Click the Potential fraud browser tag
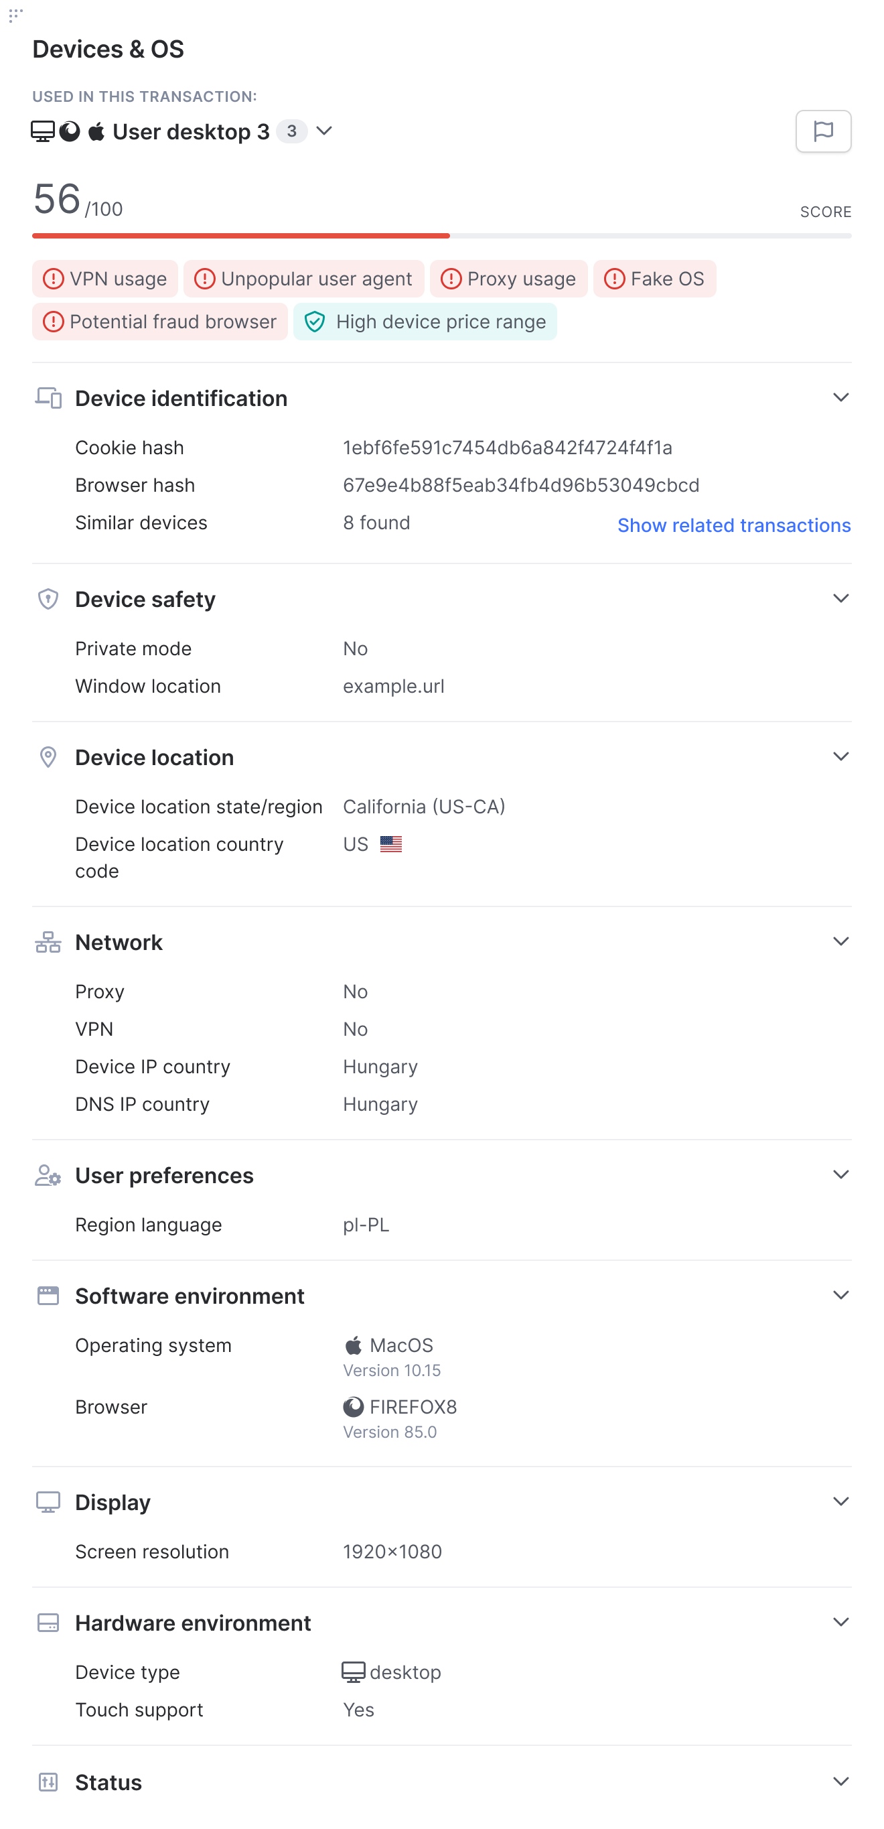 (x=159, y=322)
